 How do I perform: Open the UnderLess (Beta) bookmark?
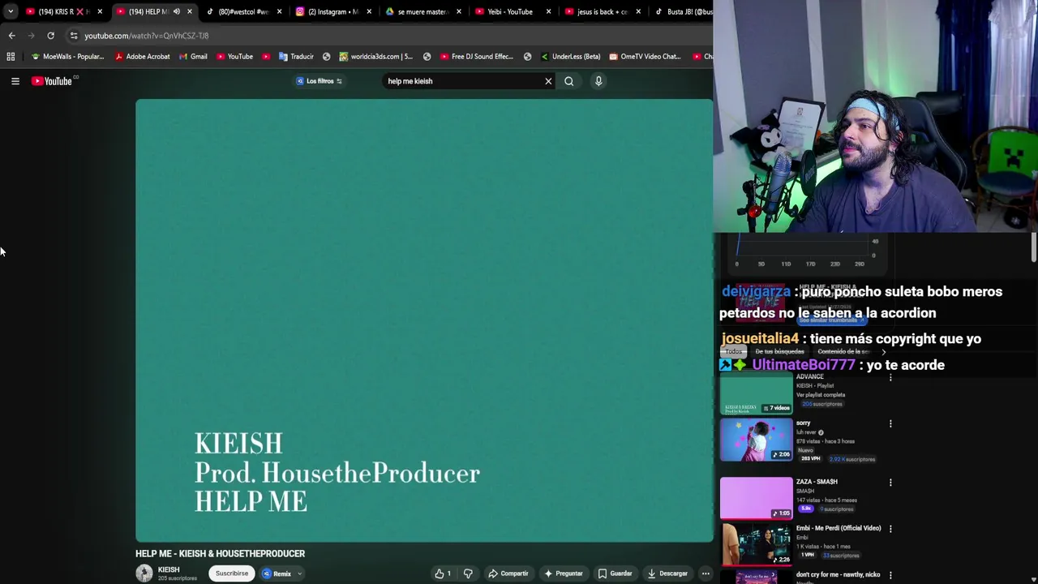(570, 57)
